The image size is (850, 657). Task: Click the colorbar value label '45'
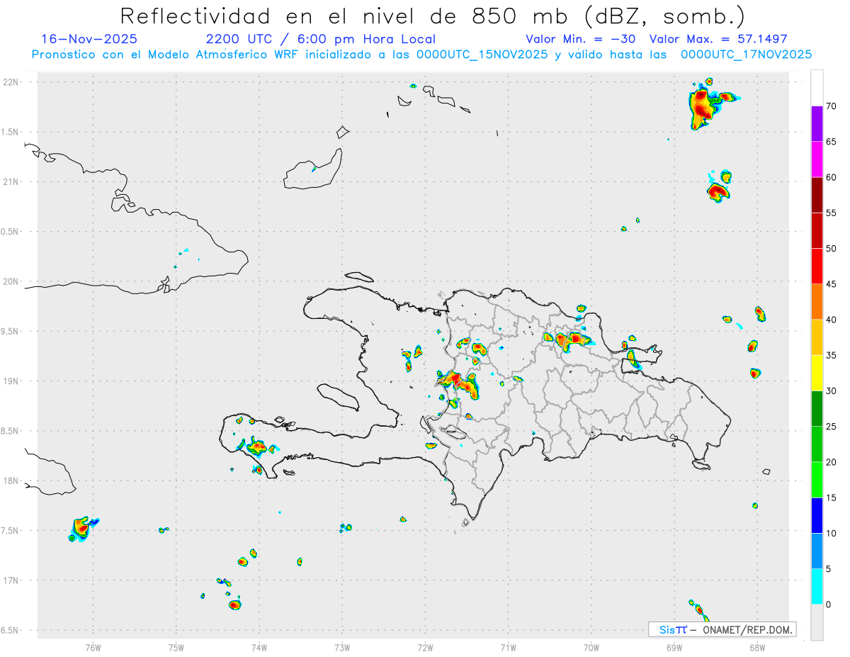tap(832, 284)
